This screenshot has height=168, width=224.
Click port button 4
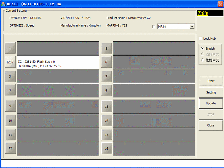click(x=10, y=90)
